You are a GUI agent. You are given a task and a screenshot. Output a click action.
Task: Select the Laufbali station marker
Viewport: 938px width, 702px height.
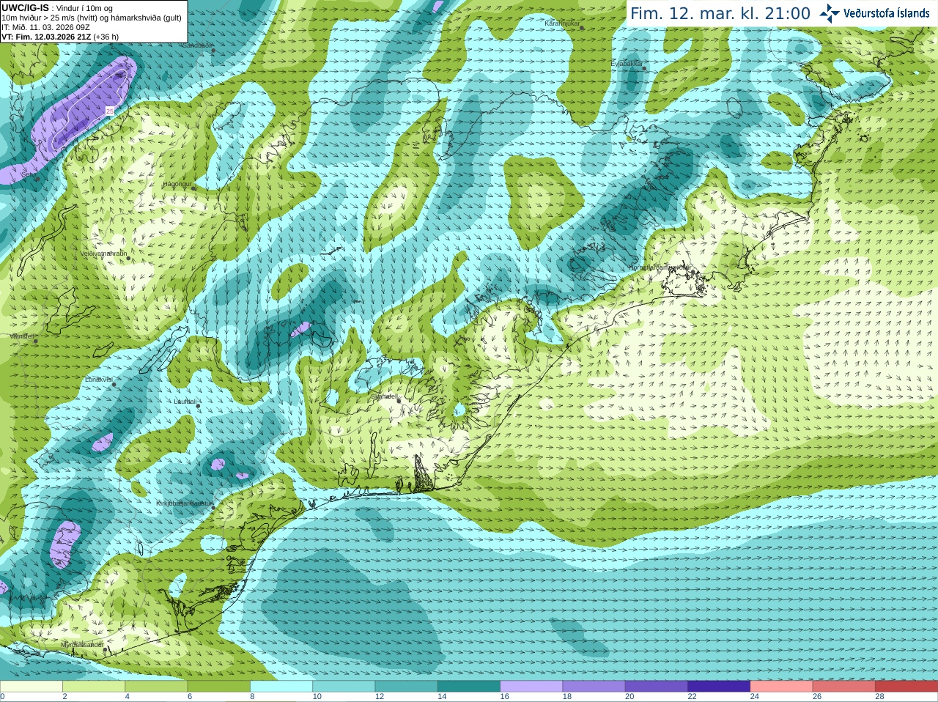point(198,406)
